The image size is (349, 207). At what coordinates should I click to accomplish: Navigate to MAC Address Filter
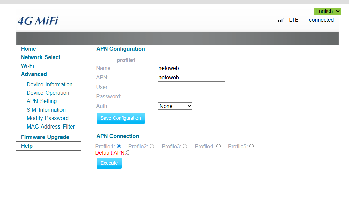click(x=51, y=127)
